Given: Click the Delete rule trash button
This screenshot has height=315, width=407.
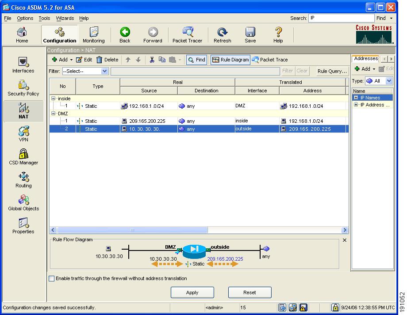Looking at the screenshot, I should tap(107, 60).
